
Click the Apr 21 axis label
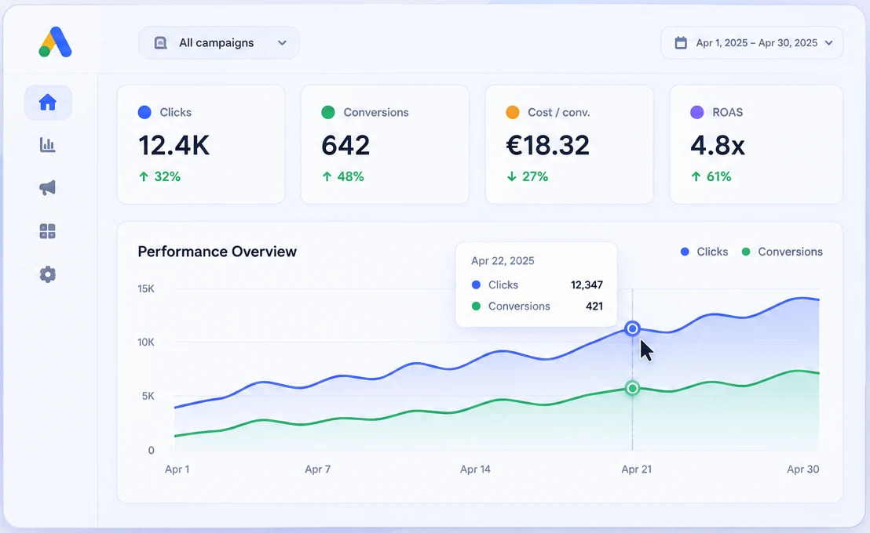click(x=637, y=470)
